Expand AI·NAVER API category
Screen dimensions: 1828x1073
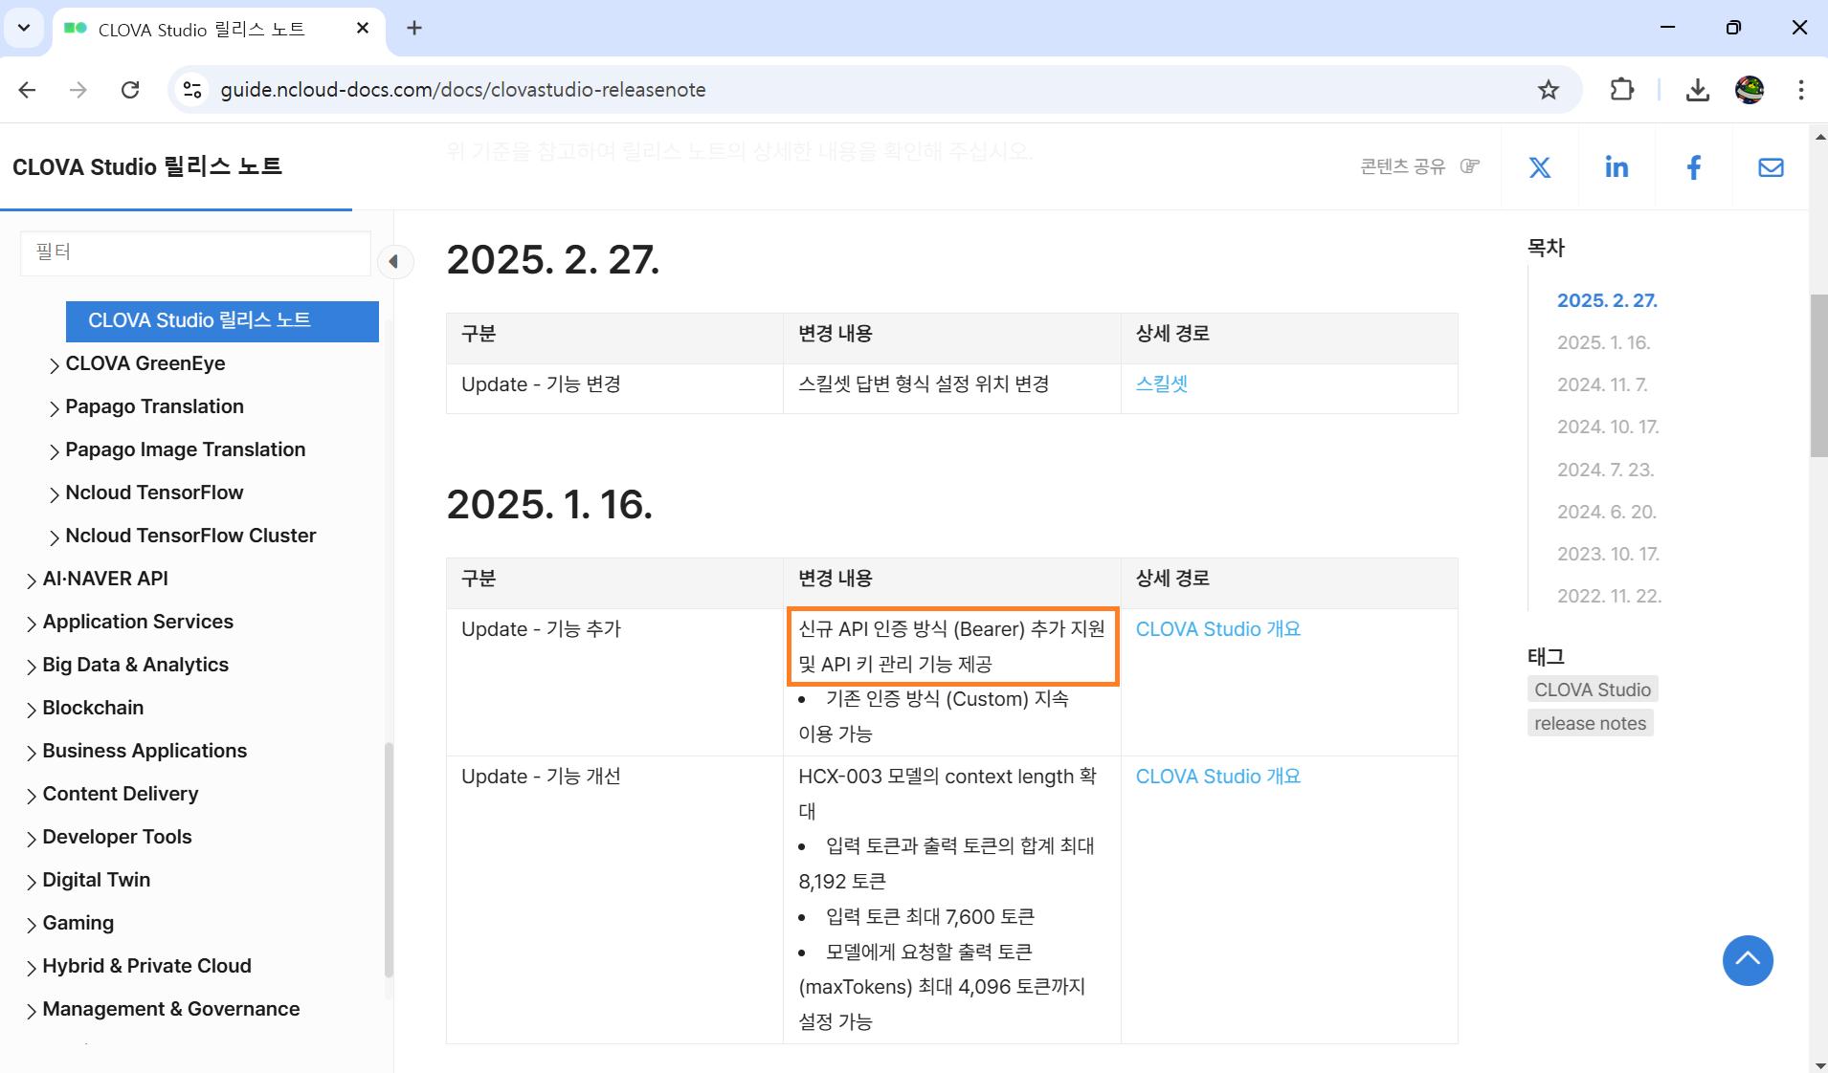(32, 580)
